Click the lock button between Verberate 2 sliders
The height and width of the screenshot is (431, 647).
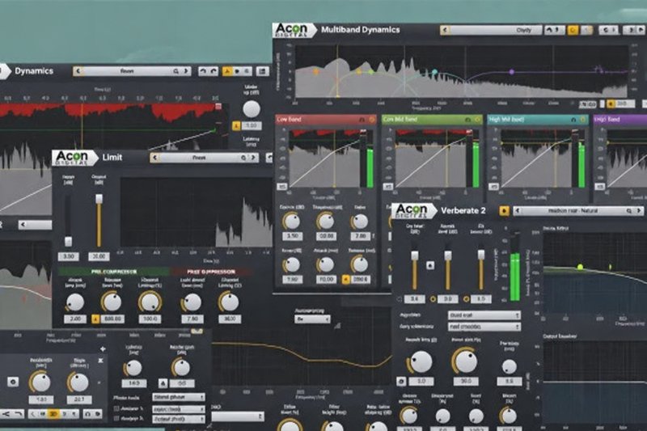[430, 265]
